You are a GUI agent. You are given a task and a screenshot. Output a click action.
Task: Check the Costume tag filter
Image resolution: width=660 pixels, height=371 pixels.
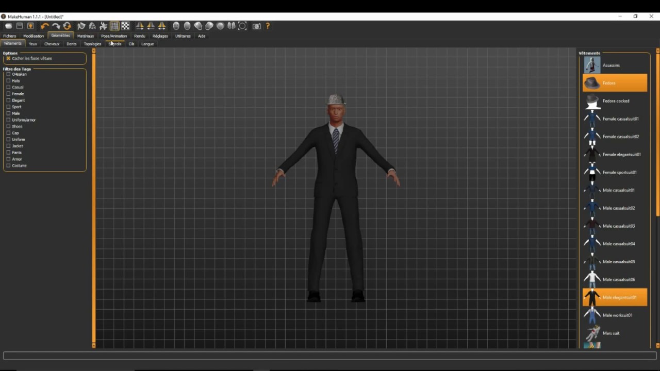pyautogui.click(x=8, y=165)
